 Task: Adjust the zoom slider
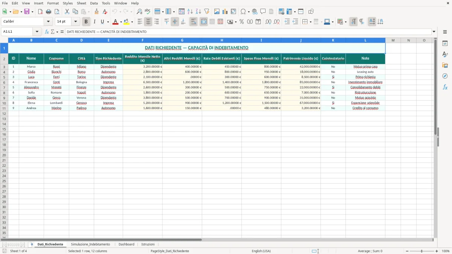[422, 251]
